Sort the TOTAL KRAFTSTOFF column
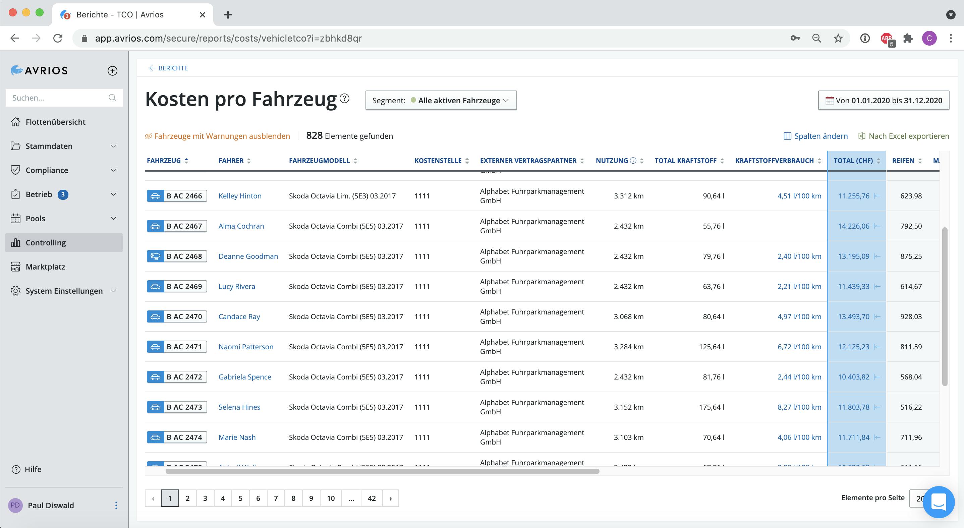Image resolution: width=964 pixels, height=528 pixels. click(x=723, y=160)
